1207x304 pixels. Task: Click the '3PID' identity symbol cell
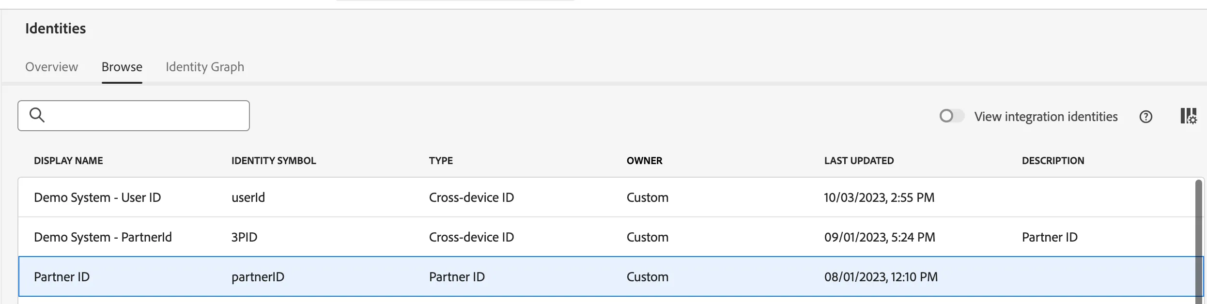[x=244, y=237]
